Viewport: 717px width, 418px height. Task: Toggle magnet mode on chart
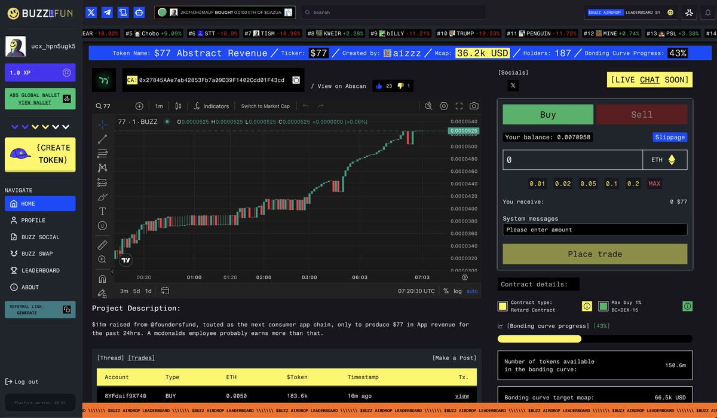102,279
